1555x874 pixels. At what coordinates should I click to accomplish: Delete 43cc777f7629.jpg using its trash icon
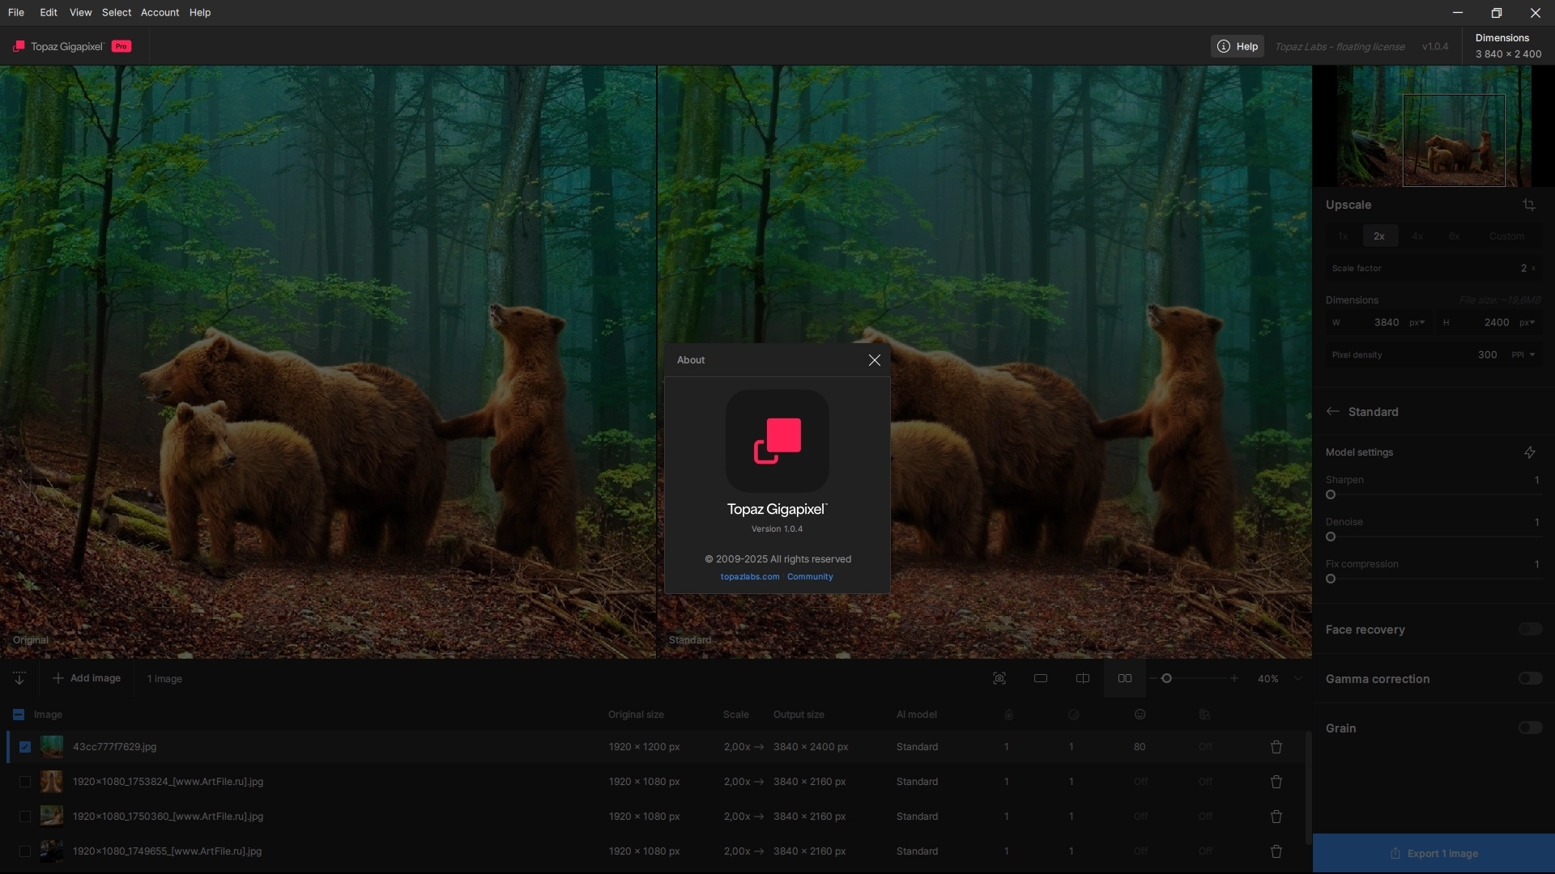click(1276, 747)
